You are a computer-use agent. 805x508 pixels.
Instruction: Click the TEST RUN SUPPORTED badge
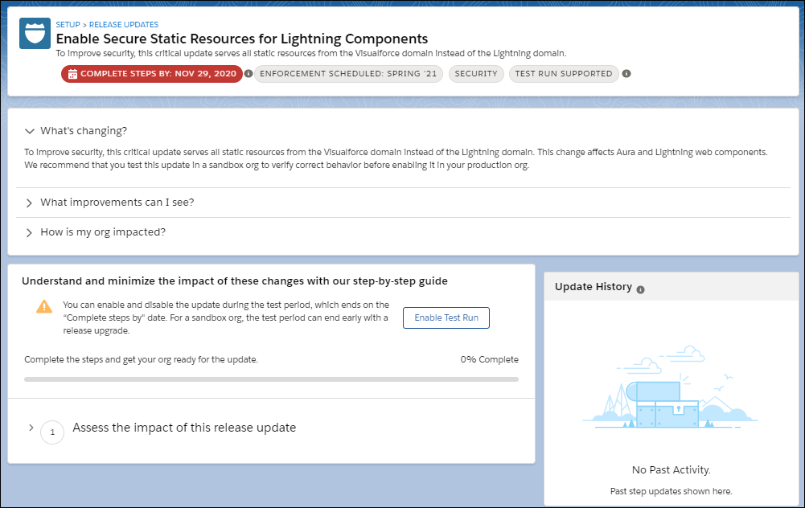coord(564,74)
